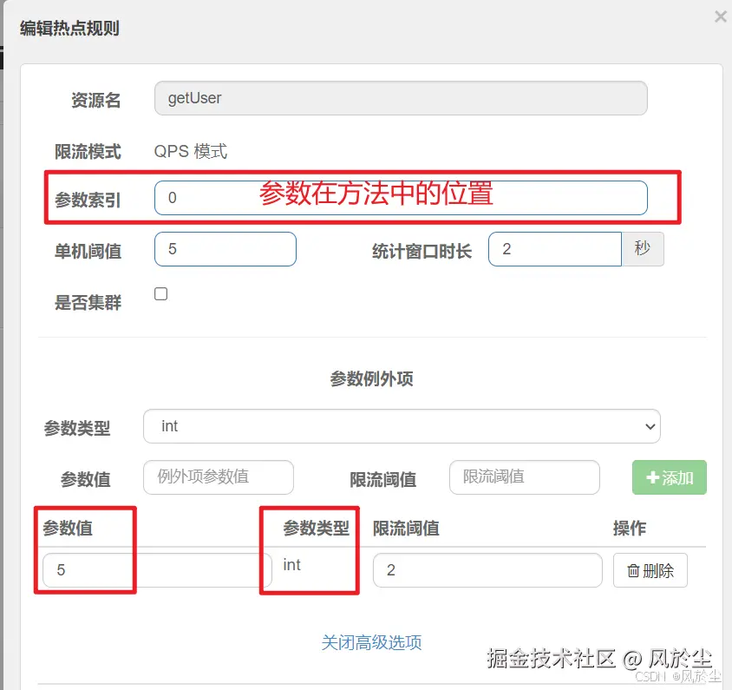Expand parameter type options in 参数例外项 section
This screenshot has height=690, width=732.
click(x=402, y=426)
